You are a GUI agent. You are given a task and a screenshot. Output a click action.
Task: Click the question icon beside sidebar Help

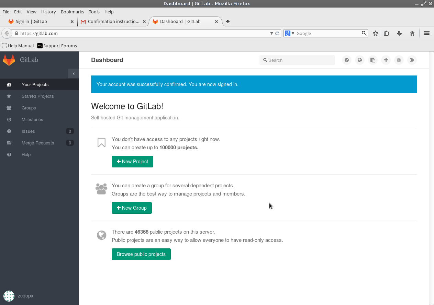coord(9,154)
